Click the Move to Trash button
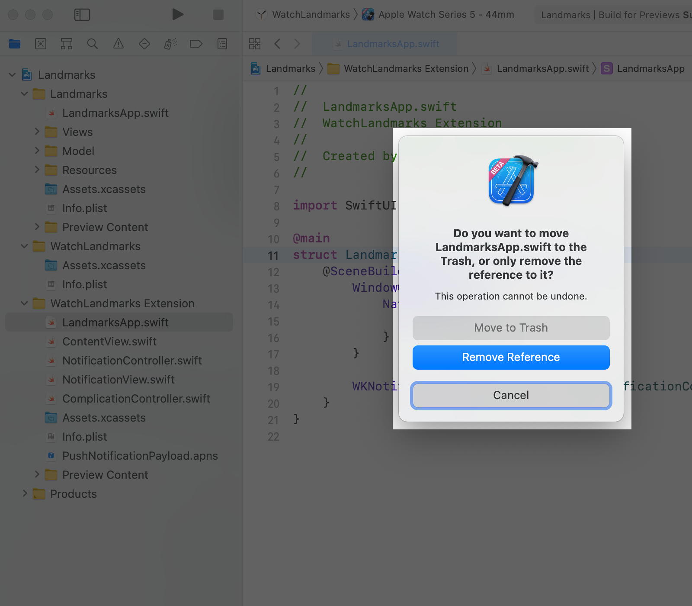692x606 pixels. click(x=511, y=328)
